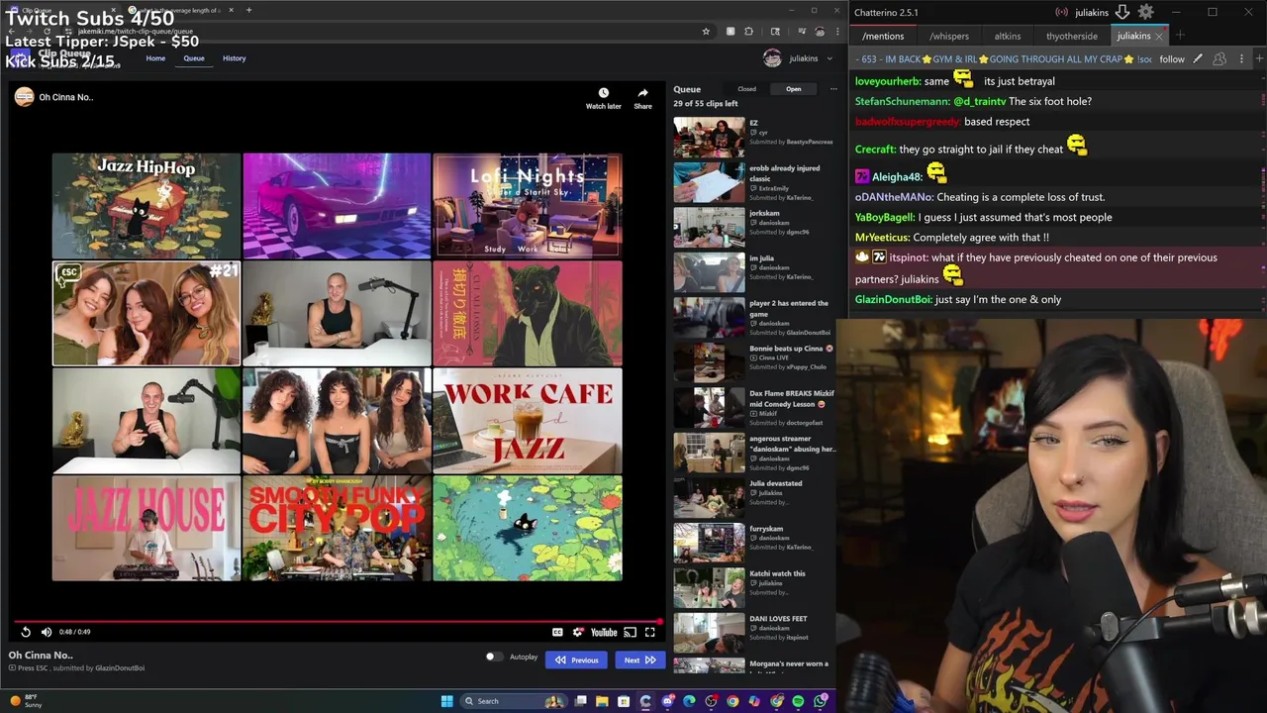Open the 'jorkskam' queue clip
The image size is (1267, 713).
pyautogui.click(x=754, y=227)
